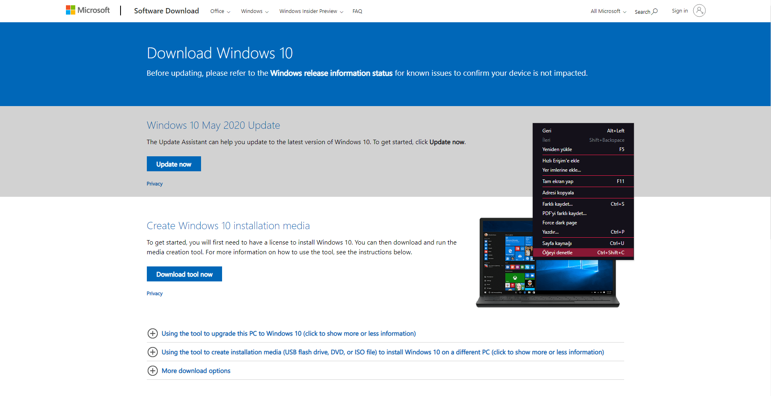Click Create Windows 10 installation media heading
Image resolution: width=771 pixels, height=396 pixels.
pyautogui.click(x=228, y=226)
